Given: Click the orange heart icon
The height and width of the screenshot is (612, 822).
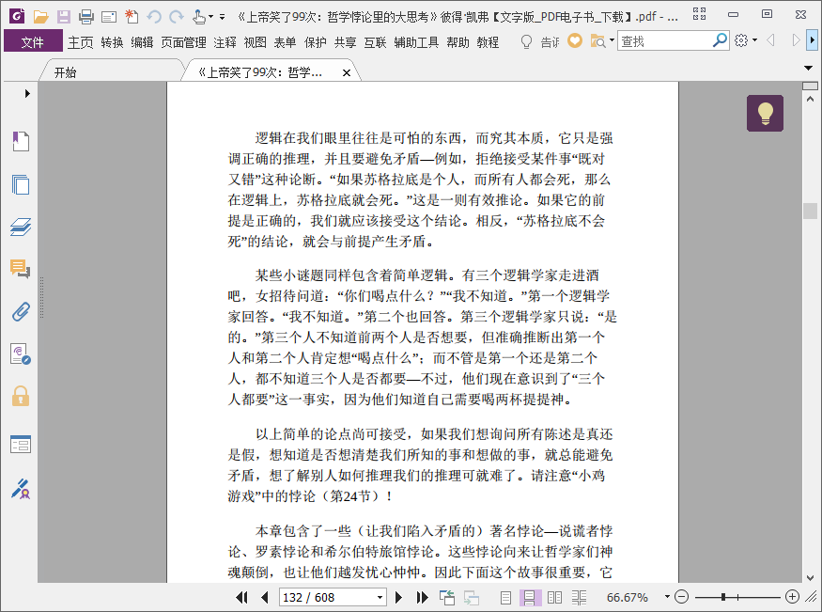Looking at the screenshot, I should [x=575, y=40].
